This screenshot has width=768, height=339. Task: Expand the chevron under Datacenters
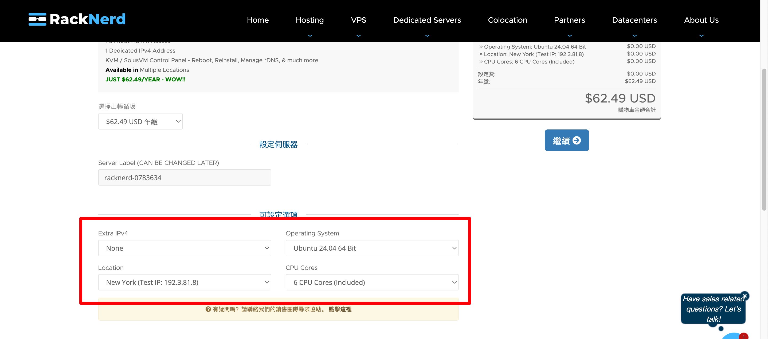click(634, 36)
